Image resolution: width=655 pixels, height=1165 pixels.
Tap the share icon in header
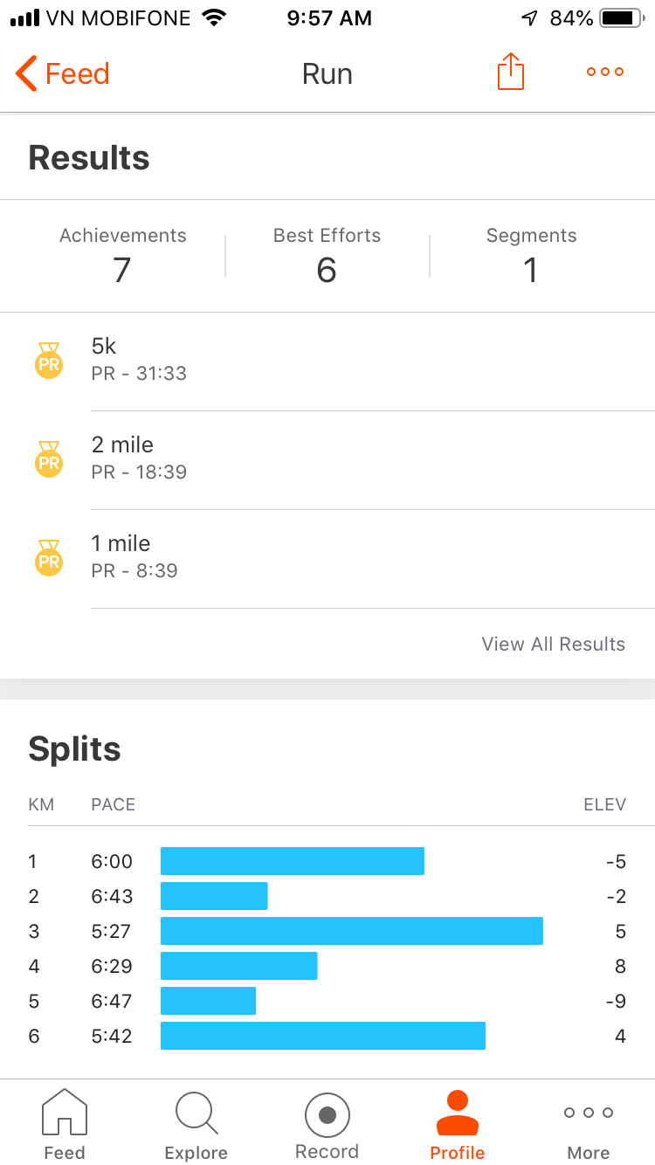pyautogui.click(x=511, y=72)
